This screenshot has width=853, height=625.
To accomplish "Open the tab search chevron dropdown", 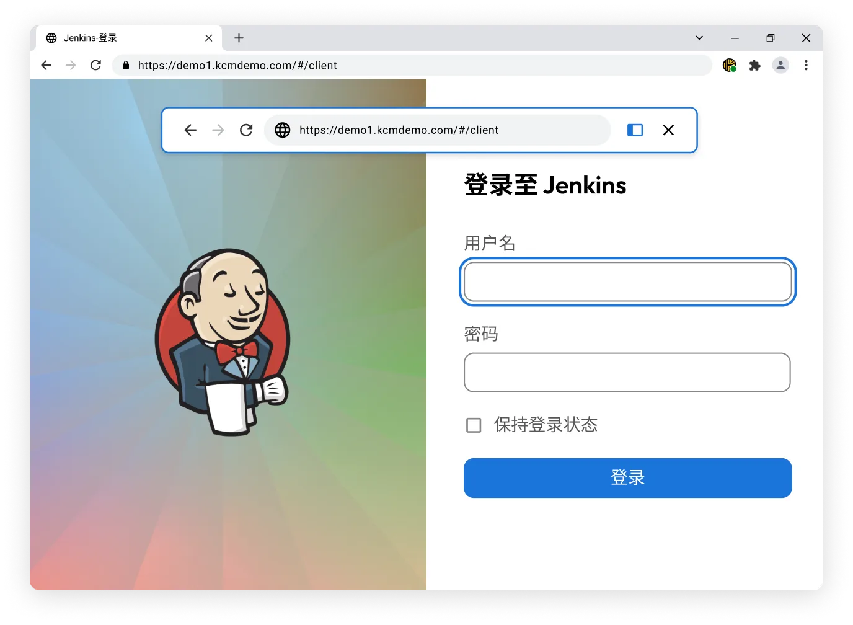I will (699, 38).
